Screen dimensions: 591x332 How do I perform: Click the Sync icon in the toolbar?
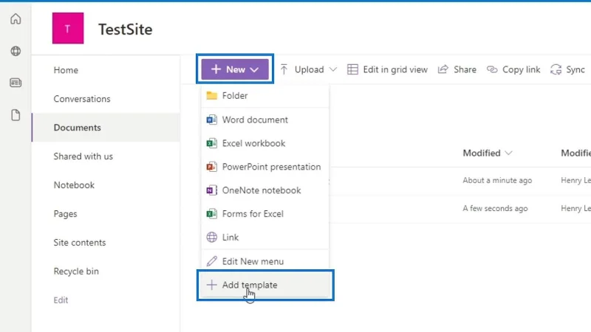coord(556,69)
